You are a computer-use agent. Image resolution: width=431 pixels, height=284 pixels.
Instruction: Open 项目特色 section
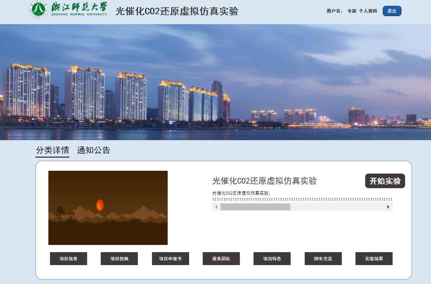click(x=272, y=259)
